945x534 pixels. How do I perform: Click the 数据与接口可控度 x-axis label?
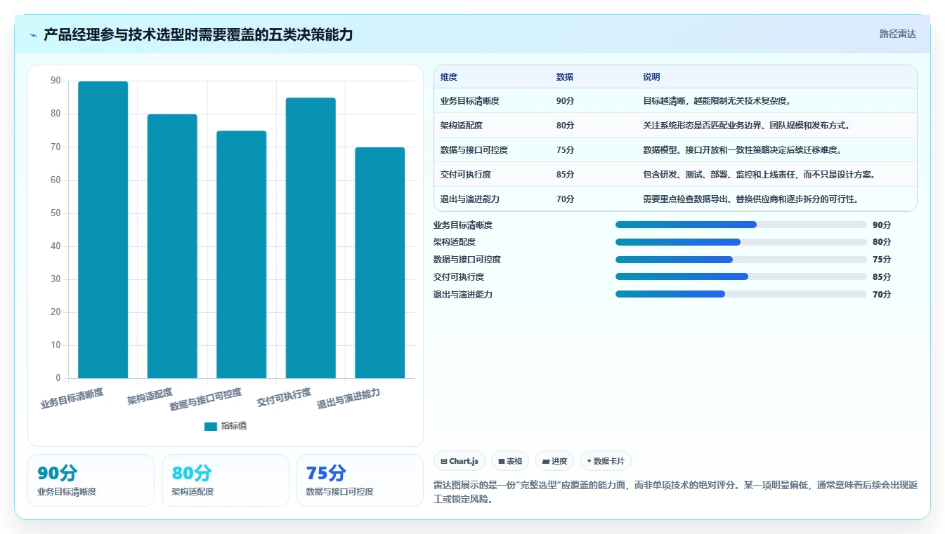[x=206, y=399]
